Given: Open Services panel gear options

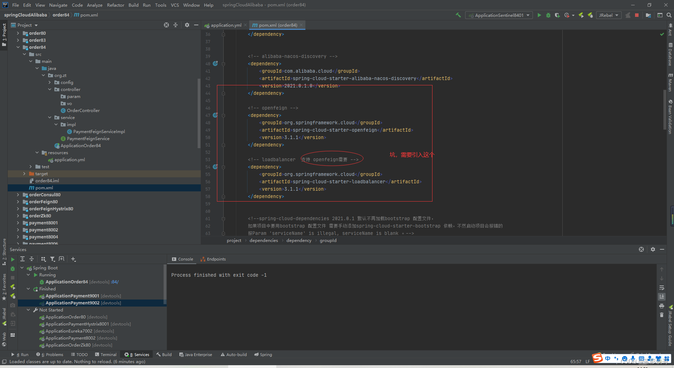Looking at the screenshot, I should (x=653, y=249).
